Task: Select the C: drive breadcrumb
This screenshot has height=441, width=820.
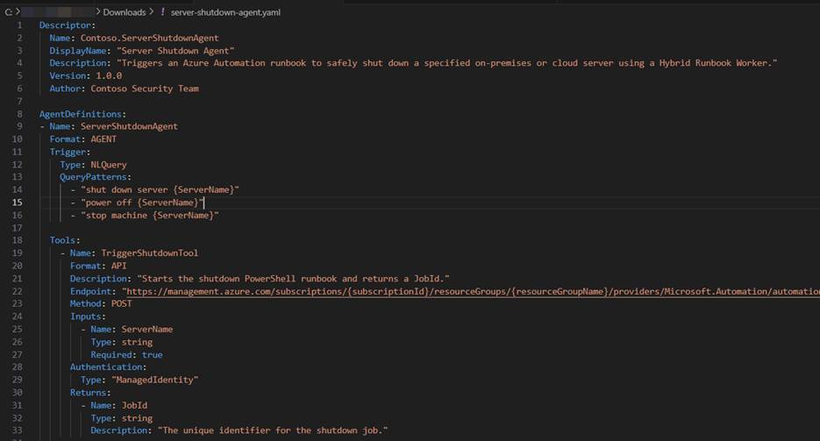Action: pyautogui.click(x=8, y=12)
